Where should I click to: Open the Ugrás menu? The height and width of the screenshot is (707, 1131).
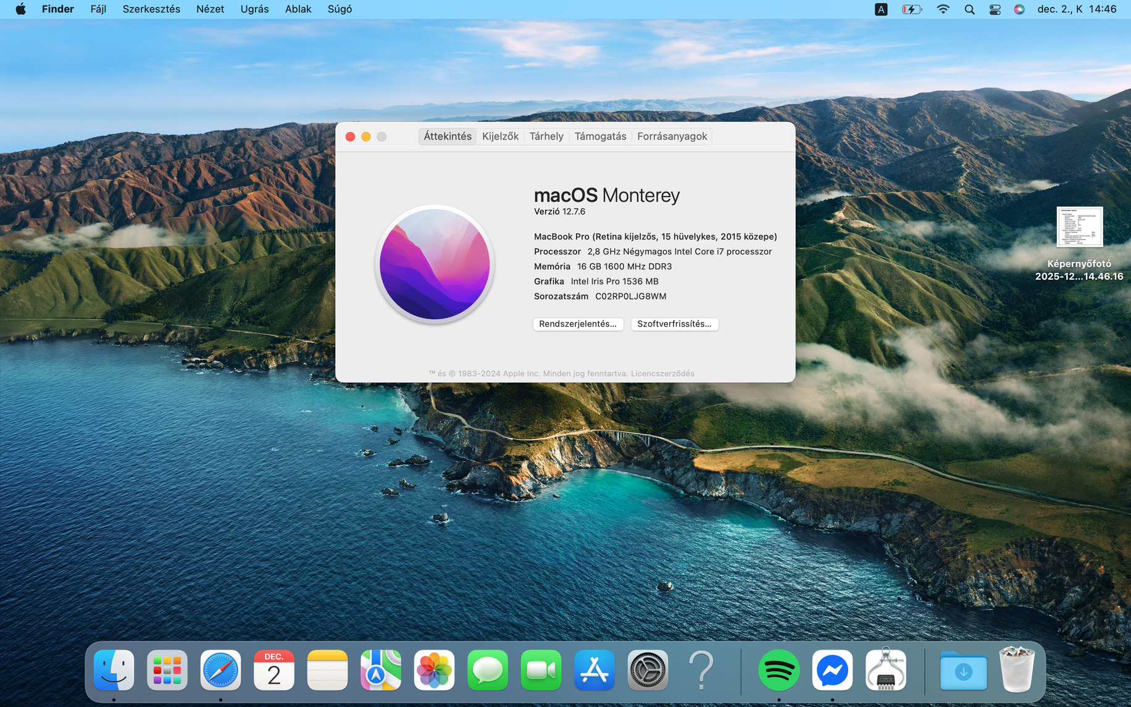pos(254,9)
